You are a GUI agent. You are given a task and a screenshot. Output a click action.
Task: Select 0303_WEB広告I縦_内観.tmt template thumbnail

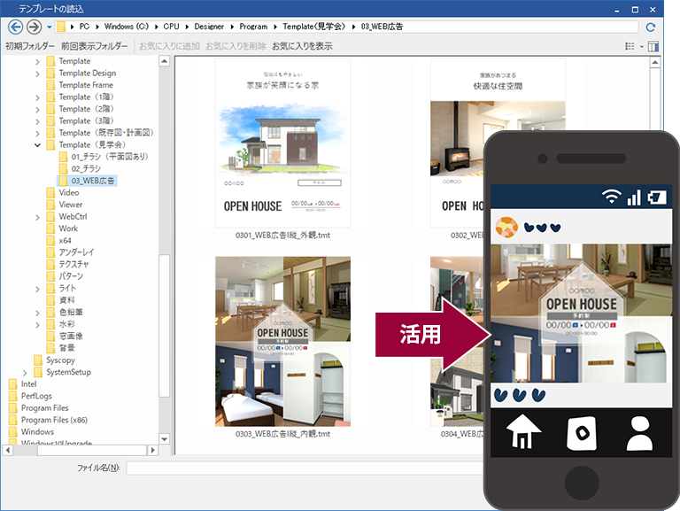tap(282, 341)
